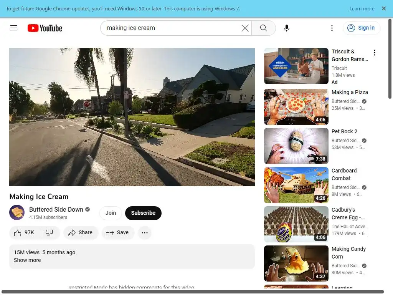Open more actions ellipsis under video

(x=145, y=232)
